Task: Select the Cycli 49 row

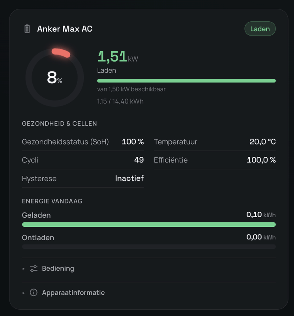Action: (83, 160)
